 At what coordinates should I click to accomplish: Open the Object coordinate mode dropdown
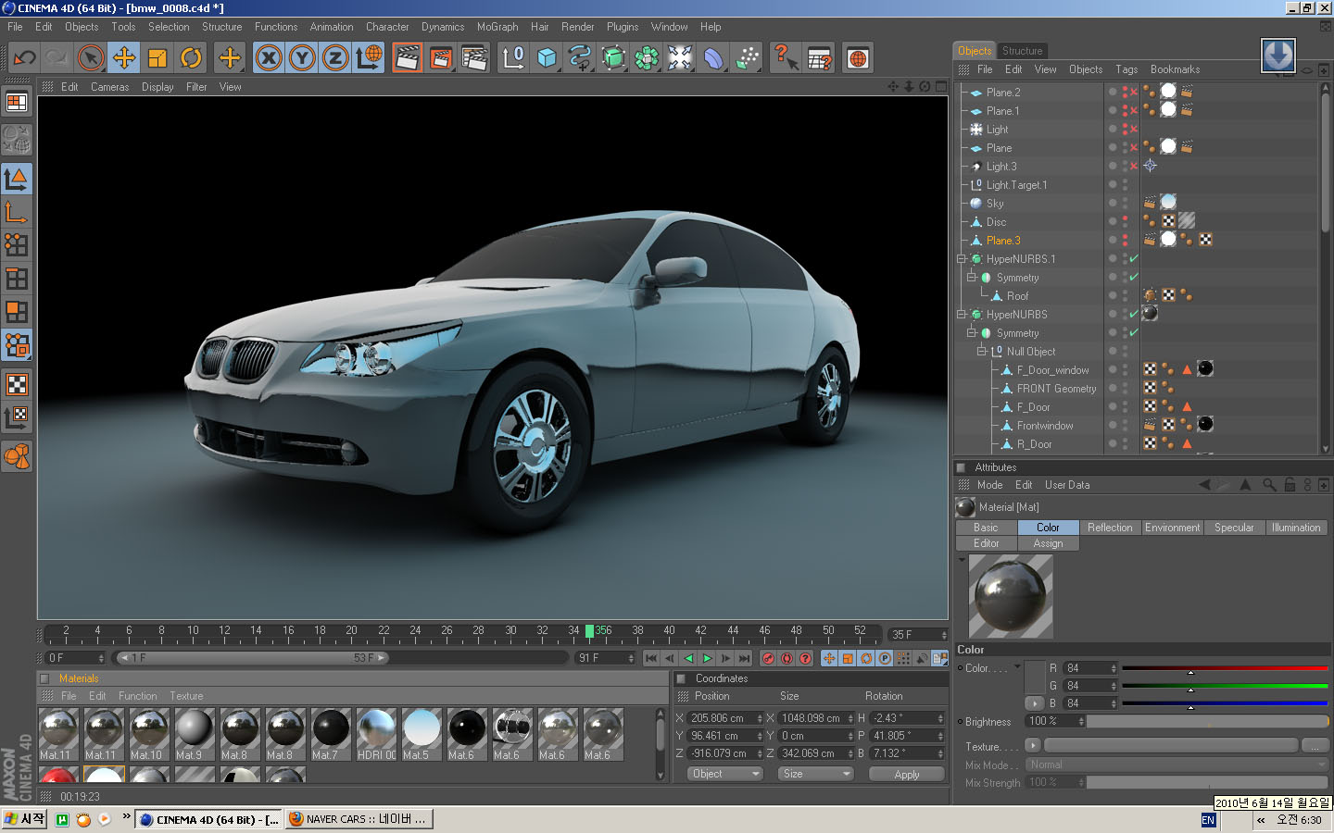[725, 774]
